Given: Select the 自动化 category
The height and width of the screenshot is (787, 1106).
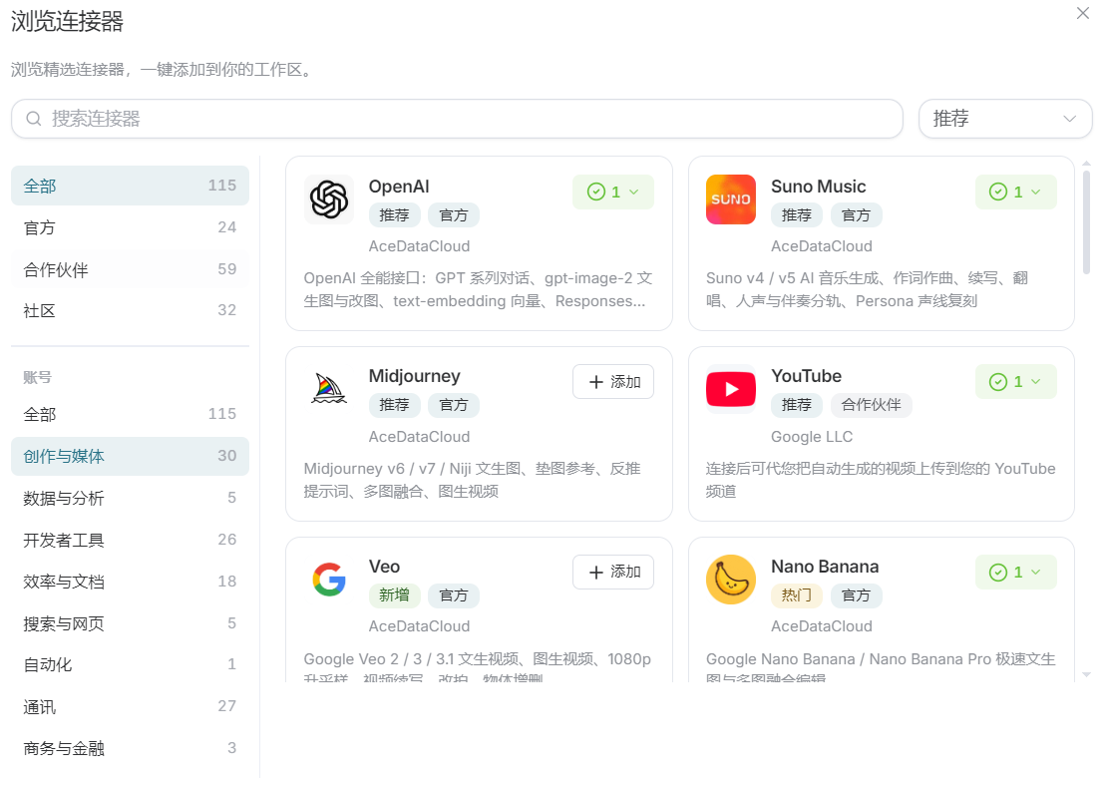Looking at the screenshot, I should click(x=130, y=664).
